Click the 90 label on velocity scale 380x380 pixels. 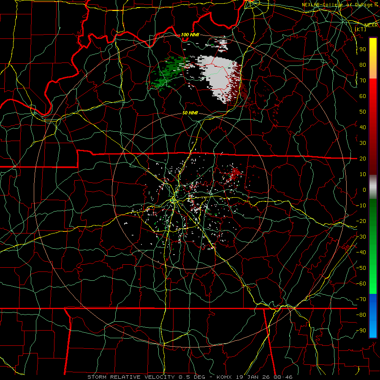363,49
